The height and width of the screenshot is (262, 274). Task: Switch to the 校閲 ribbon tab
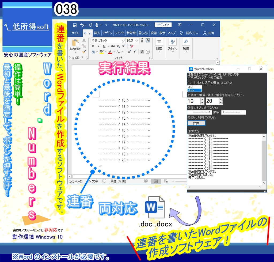154,33
